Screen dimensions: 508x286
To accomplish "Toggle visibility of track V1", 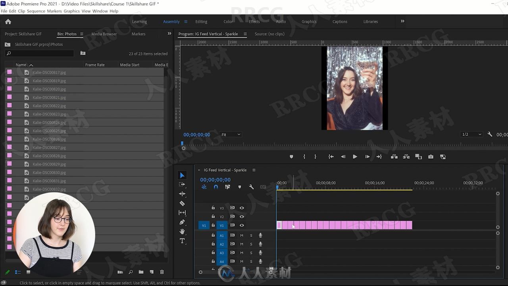I will click(x=242, y=225).
